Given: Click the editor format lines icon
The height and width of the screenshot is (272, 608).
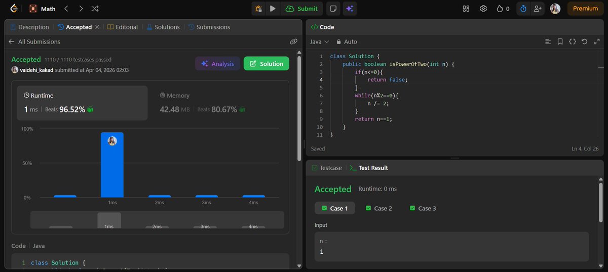Looking at the screenshot, I should 548,42.
